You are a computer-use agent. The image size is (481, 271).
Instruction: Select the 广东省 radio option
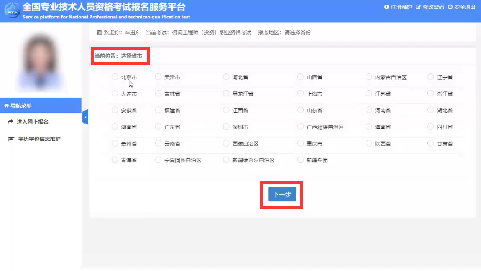click(x=158, y=127)
